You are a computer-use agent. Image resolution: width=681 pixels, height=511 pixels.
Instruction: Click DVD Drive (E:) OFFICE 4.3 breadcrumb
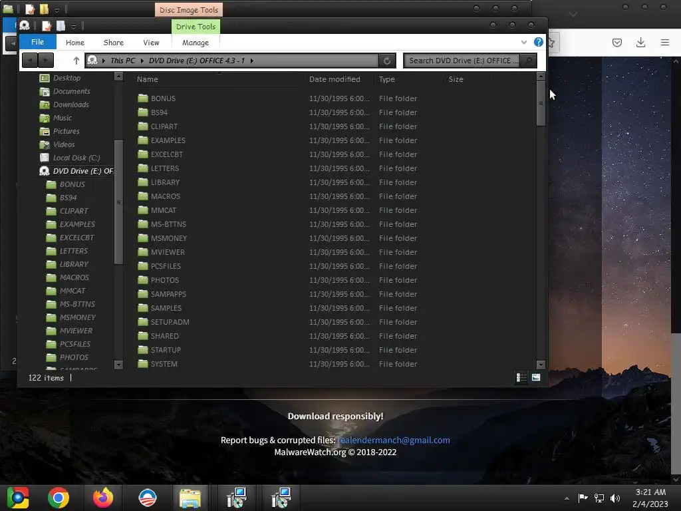(196, 61)
